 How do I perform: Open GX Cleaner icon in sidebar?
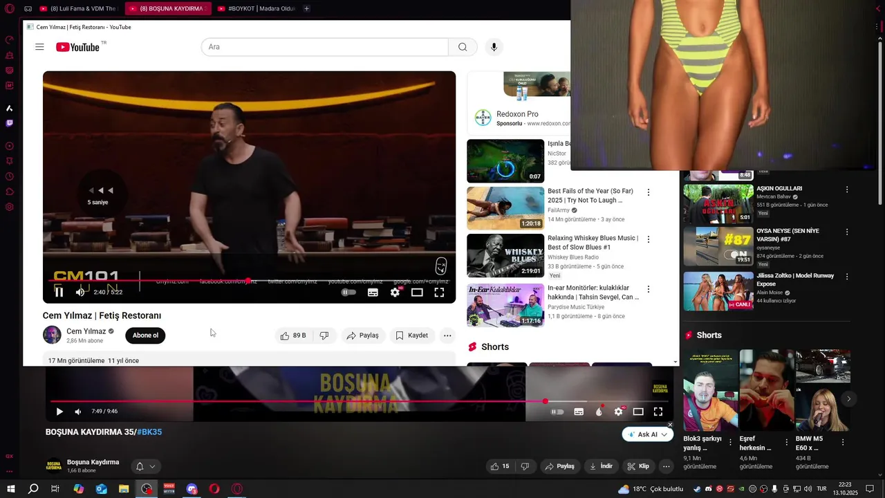click(10, 55)
